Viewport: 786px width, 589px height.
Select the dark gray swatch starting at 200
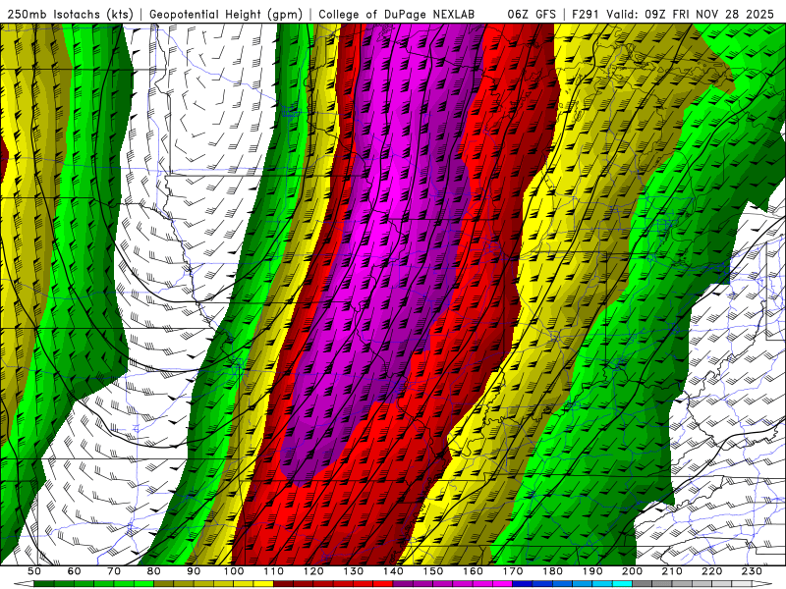coord(643,584)
